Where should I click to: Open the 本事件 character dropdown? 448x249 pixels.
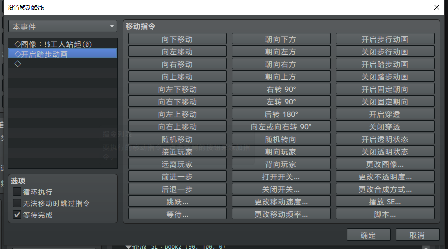(x=63, y=26)
